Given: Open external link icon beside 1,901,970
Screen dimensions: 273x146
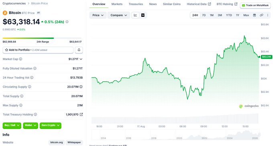Looking at the screenshot, I should click(x=81, y=114).
